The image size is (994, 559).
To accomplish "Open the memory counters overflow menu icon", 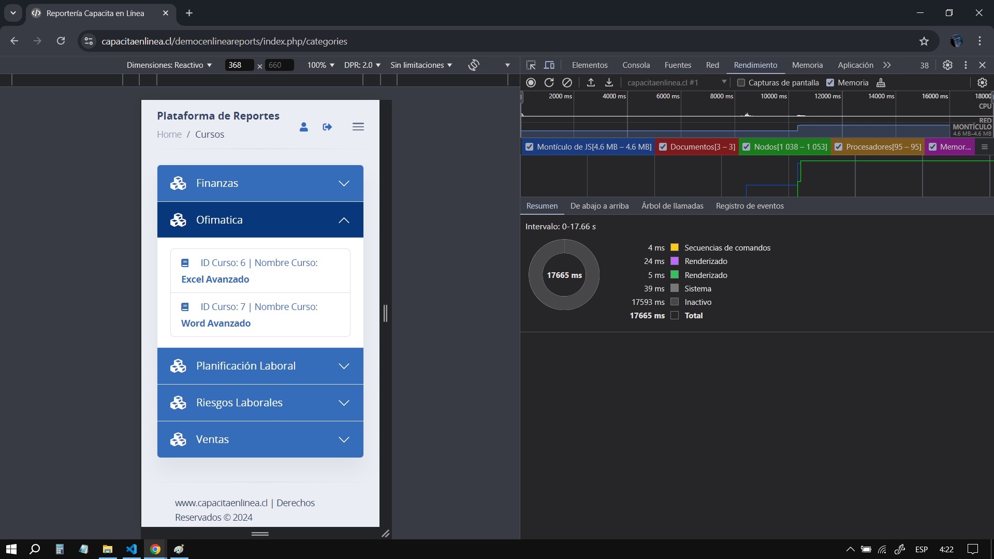I will [x=985, y=147].
